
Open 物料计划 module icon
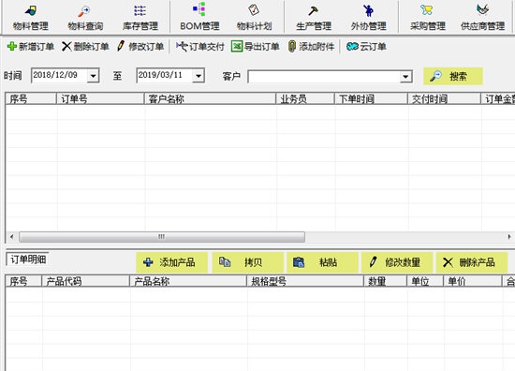point(254,10)
